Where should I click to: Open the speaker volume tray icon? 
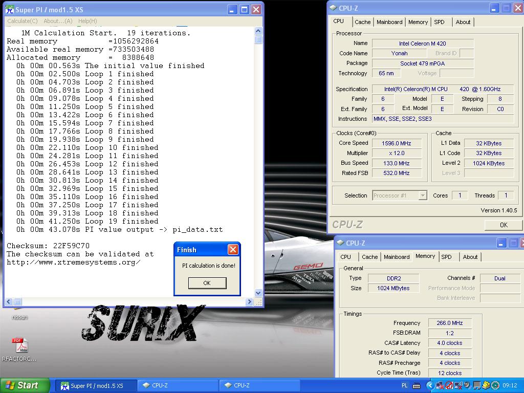467,386
